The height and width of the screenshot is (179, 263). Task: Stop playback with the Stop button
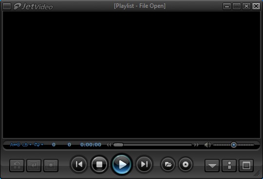click(x=99, y=164)
